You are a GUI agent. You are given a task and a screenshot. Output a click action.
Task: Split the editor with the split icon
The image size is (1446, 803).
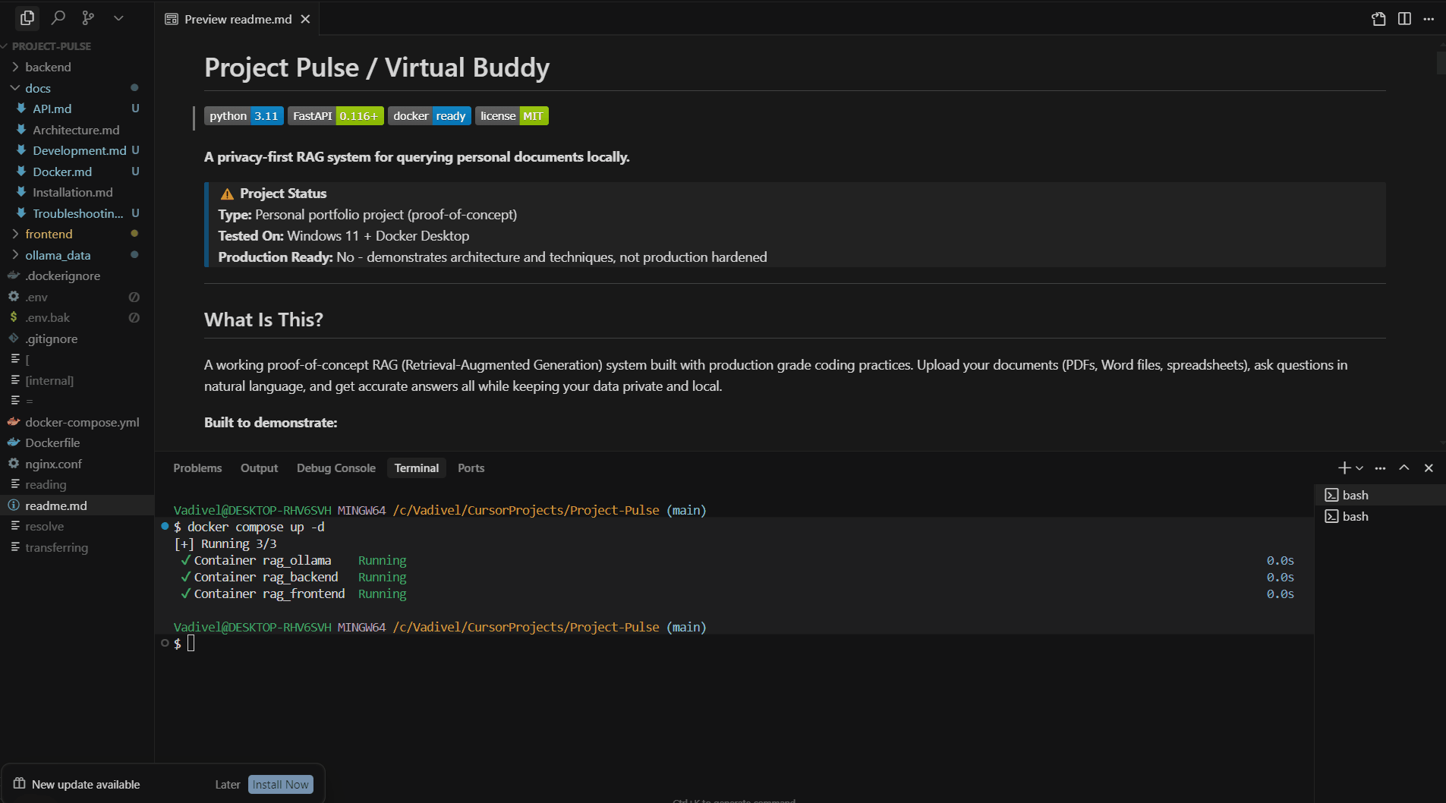(1404, 19)
